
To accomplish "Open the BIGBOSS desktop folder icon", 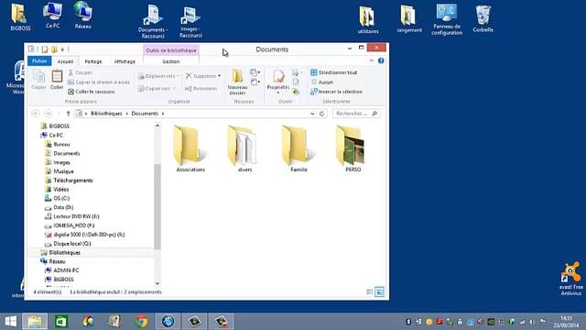I will [20, 16].
